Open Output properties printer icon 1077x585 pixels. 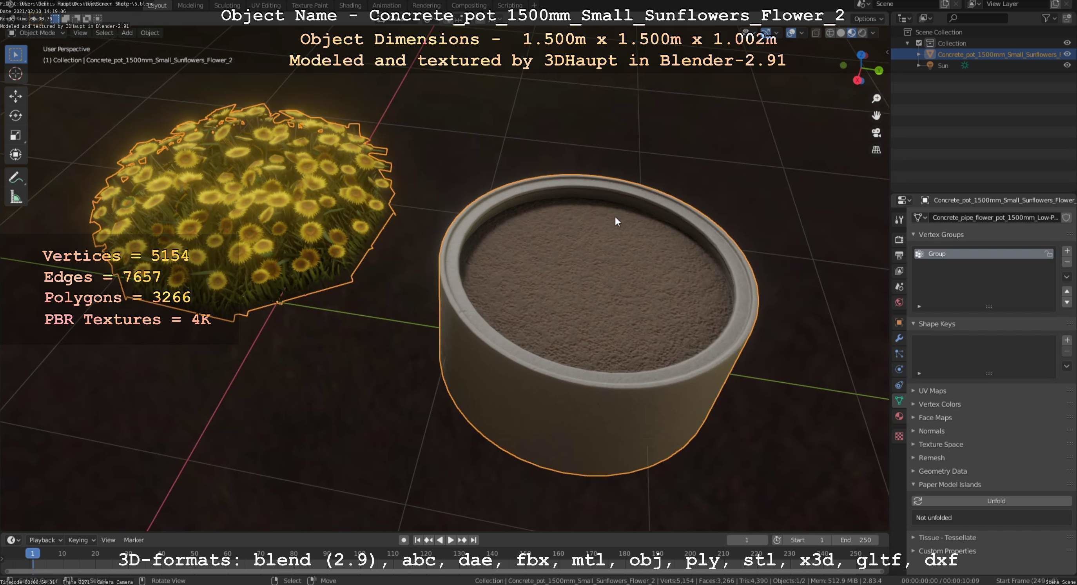point(899,255)
